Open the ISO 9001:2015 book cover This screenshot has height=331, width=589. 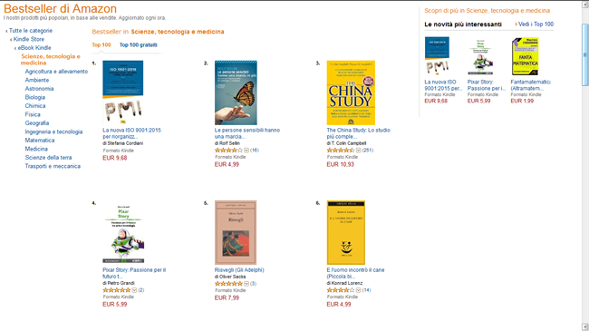click(123, 92)
